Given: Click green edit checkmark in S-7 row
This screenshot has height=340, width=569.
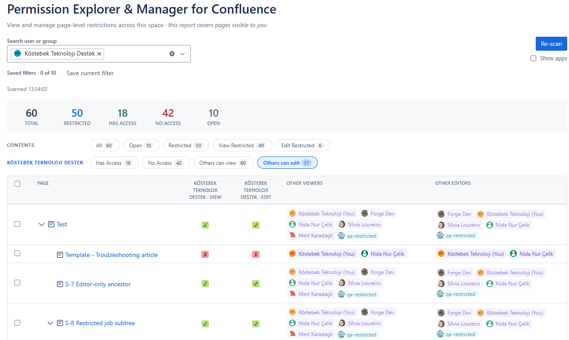Looking at the screenshot, I should point(256,284).
